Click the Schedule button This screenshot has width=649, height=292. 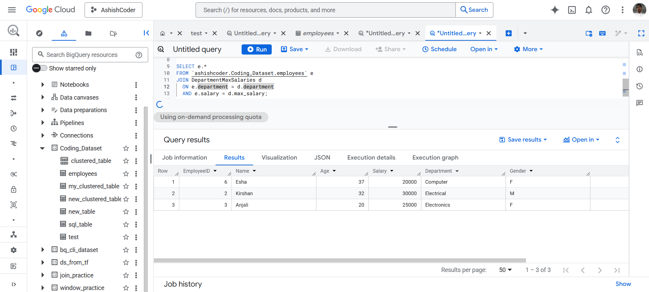[x=440, y=49]
